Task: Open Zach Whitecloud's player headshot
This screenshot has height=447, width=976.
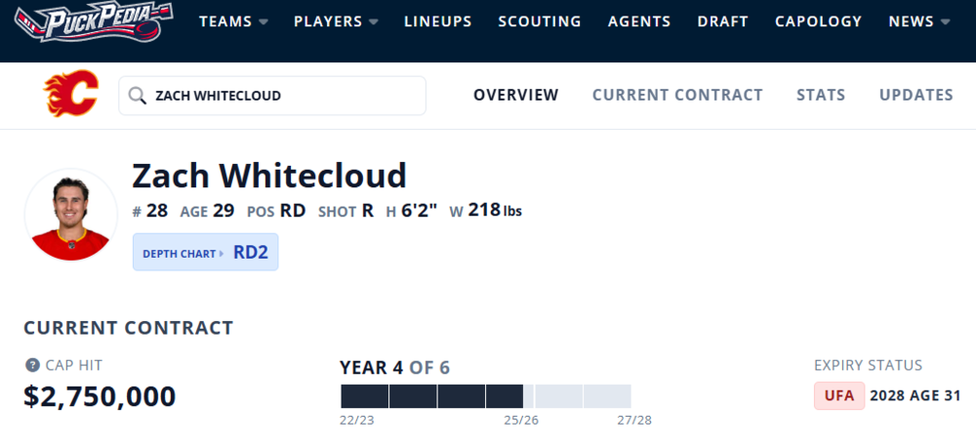Action: [x=70, y=214]
